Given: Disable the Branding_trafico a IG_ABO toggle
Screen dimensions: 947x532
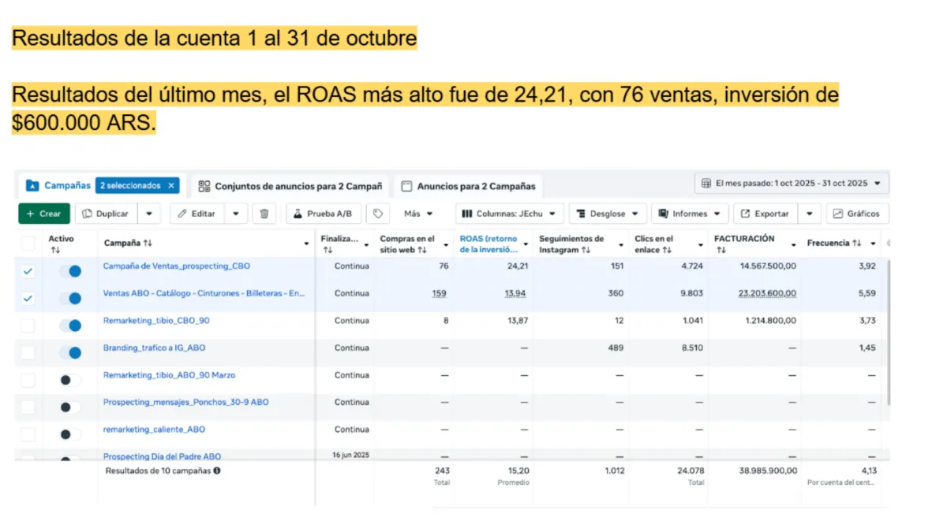Looking at the screenshot, I should 71,353.
